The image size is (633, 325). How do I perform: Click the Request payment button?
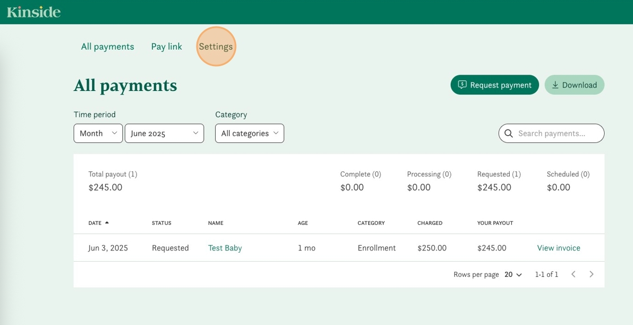click(x=494, y=85)
